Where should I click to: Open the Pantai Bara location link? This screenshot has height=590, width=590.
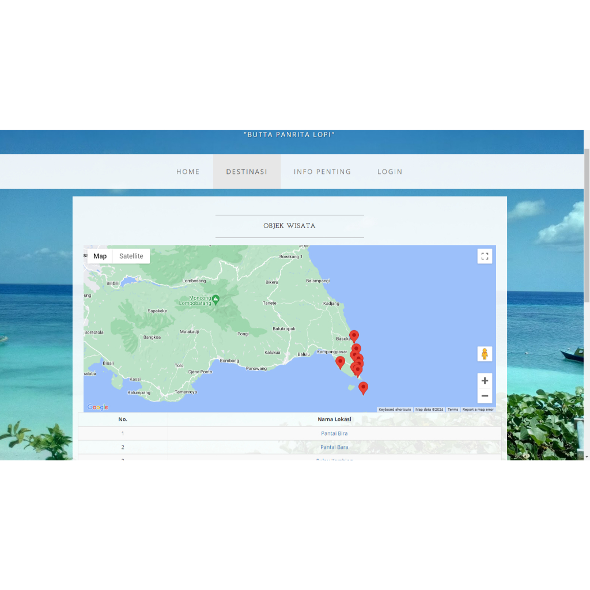(334, 447)
